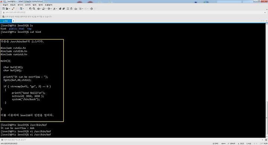Click the session Properties icon
This screenshot has height=145, width=268.
[21, 9]
